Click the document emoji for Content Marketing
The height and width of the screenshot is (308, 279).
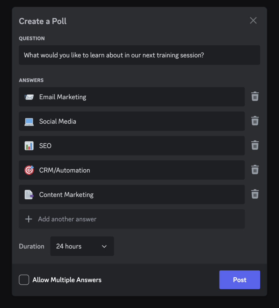pos(28,194)
